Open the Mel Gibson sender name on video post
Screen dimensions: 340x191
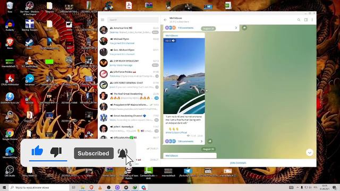tap(172, 36)
